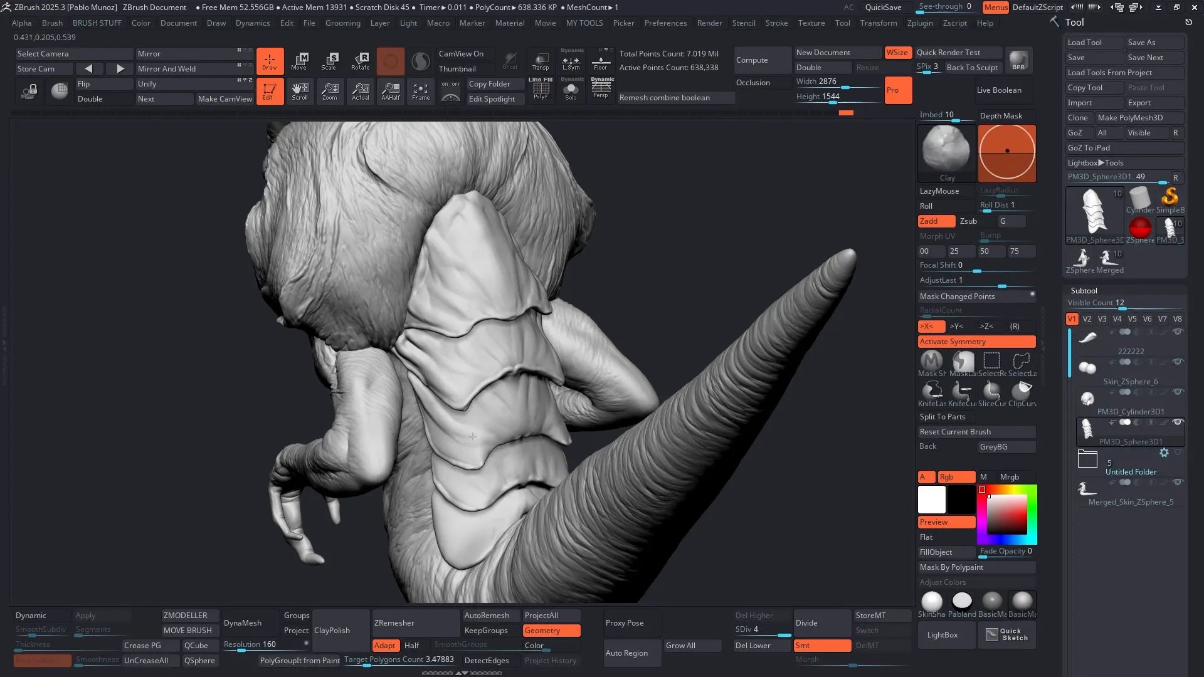
Task: Collapse the Tool palette header
Action: pyautogui.click(x=1074, y=22)
